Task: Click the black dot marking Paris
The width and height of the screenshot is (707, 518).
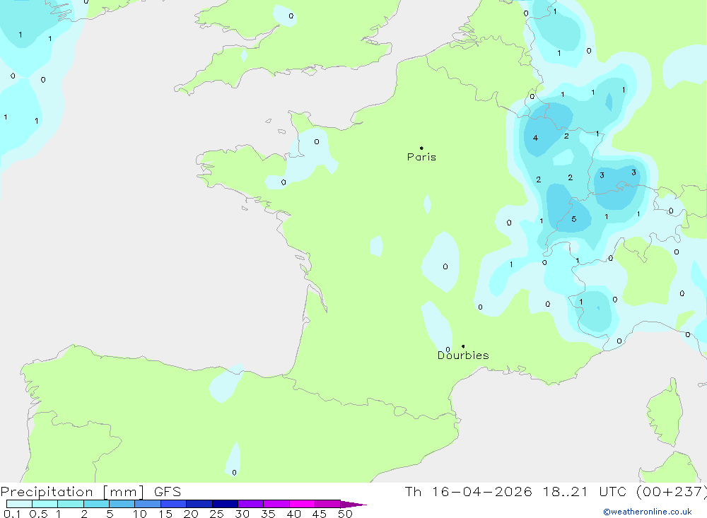Action: click(x=421, y=148)
